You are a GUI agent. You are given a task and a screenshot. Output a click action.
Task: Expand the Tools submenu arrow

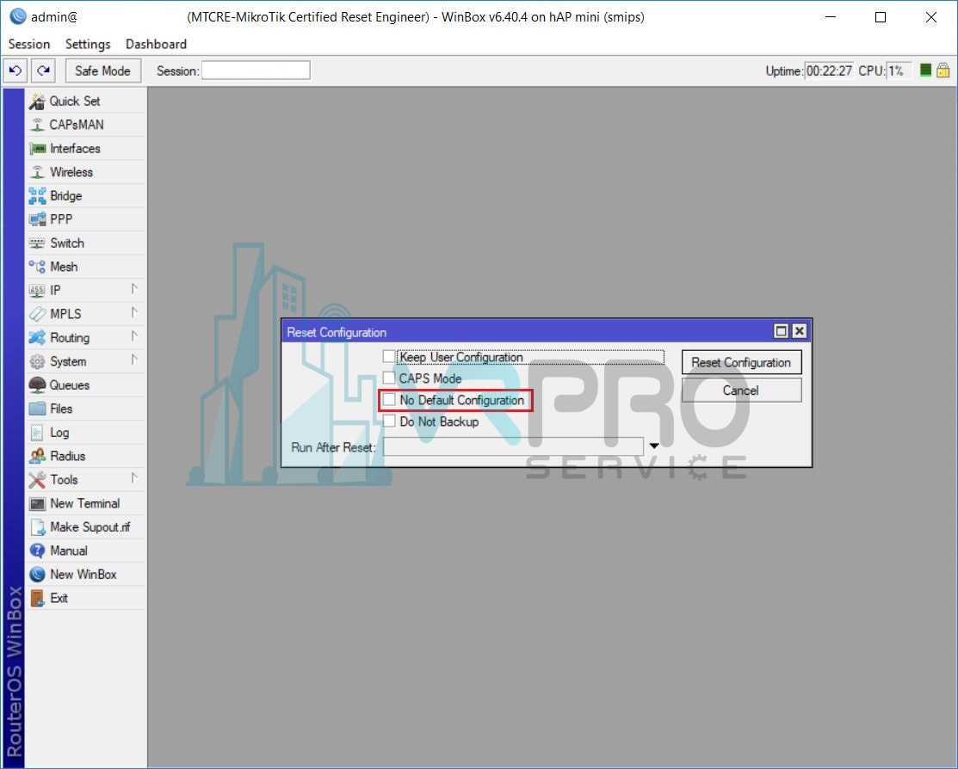point(134,479)
